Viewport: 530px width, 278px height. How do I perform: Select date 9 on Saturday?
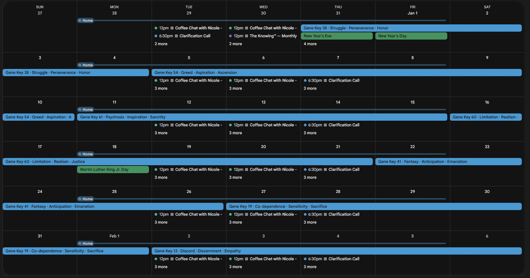[487, 58]
